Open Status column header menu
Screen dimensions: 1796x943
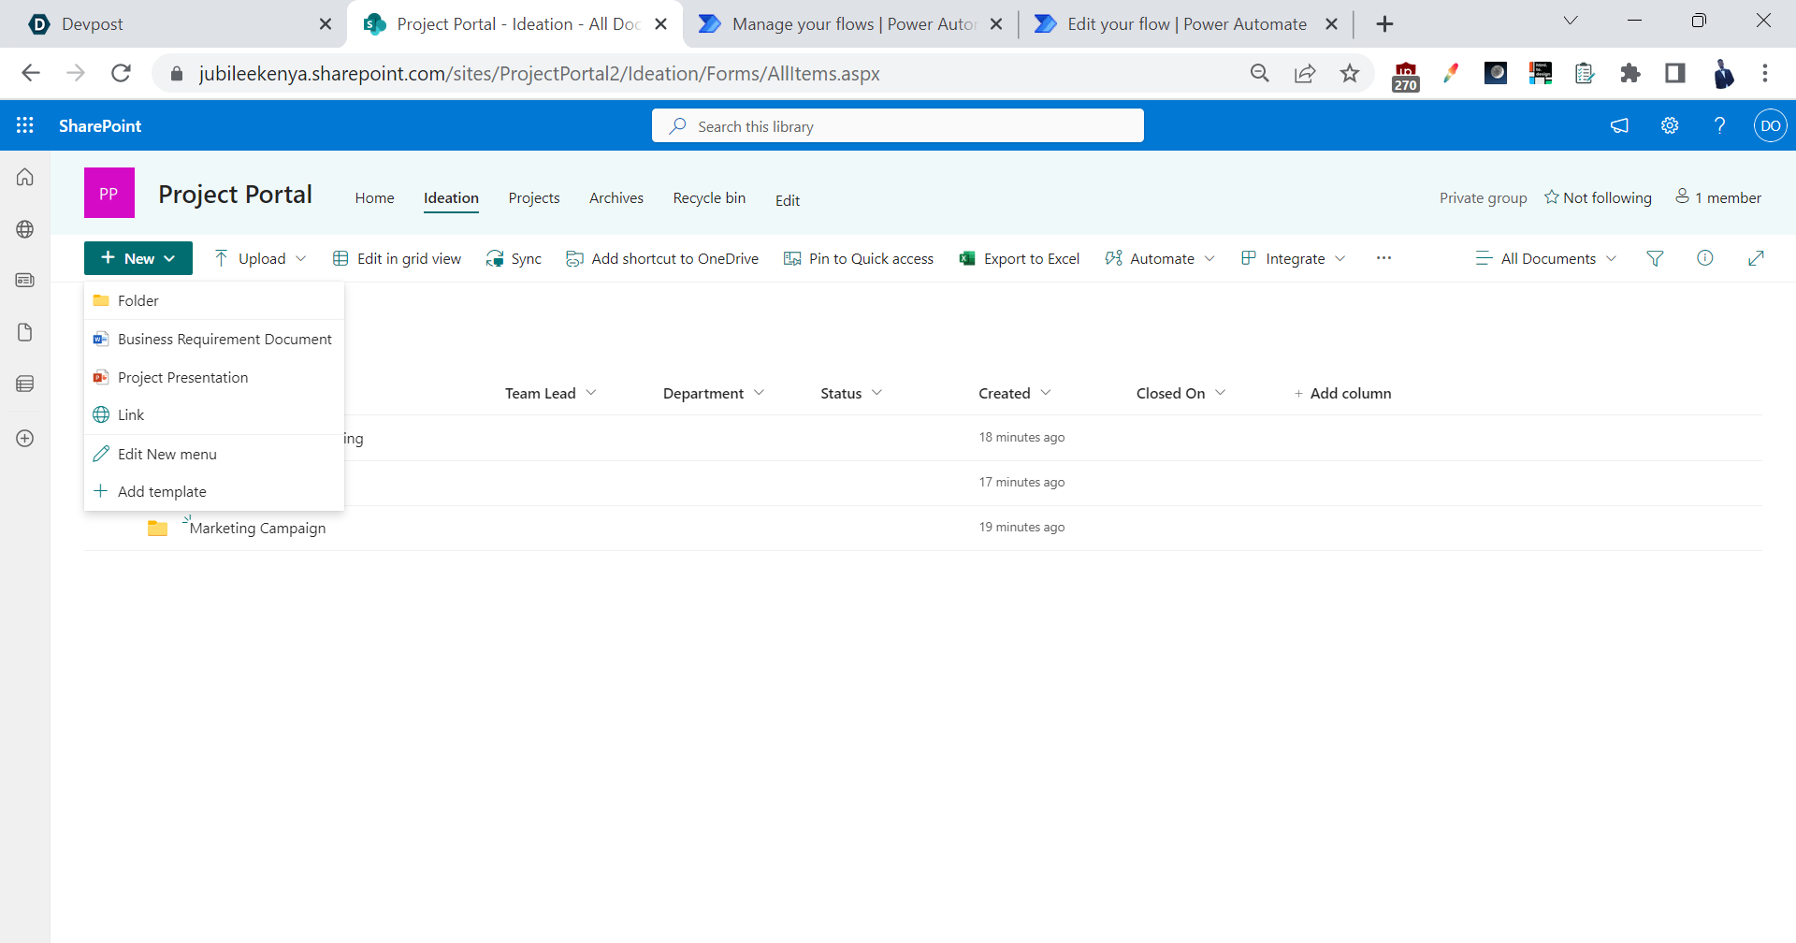[851, 393]
